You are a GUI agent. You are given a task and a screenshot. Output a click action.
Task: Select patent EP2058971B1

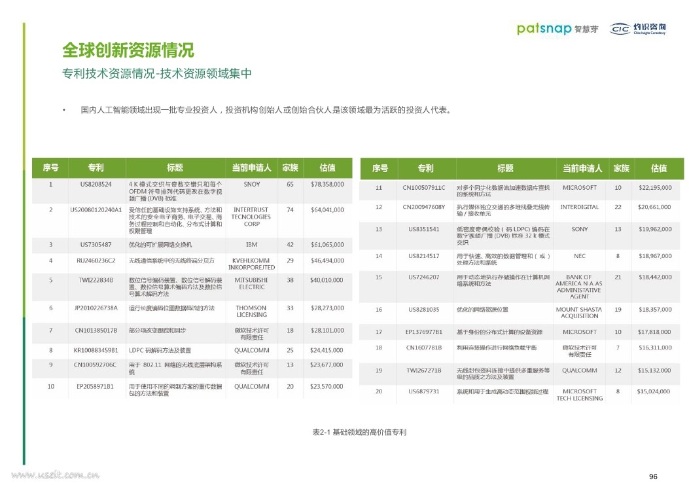pos(95,386)
